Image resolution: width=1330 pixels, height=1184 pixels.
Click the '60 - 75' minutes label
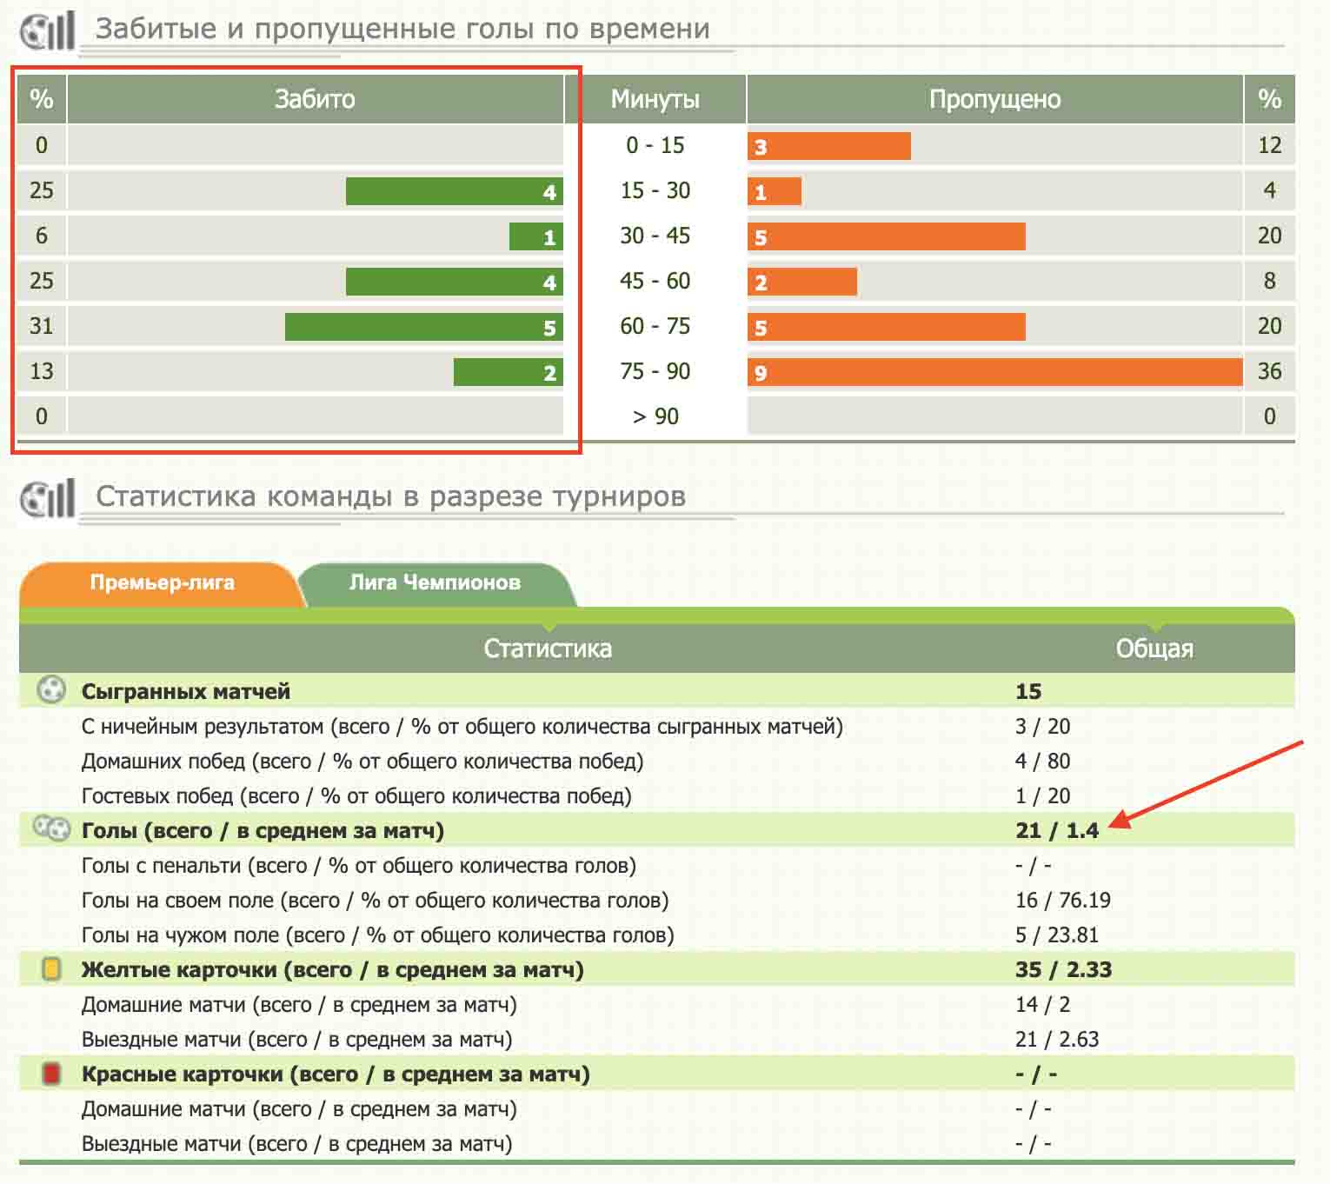click(655, 326)
